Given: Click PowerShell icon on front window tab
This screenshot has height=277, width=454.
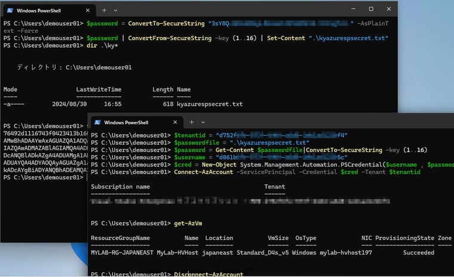Looking at the screenshot, I should tap(97, 123).
